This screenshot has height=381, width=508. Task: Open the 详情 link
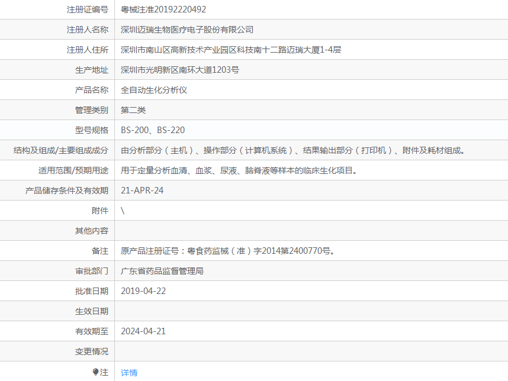[129, 373]
